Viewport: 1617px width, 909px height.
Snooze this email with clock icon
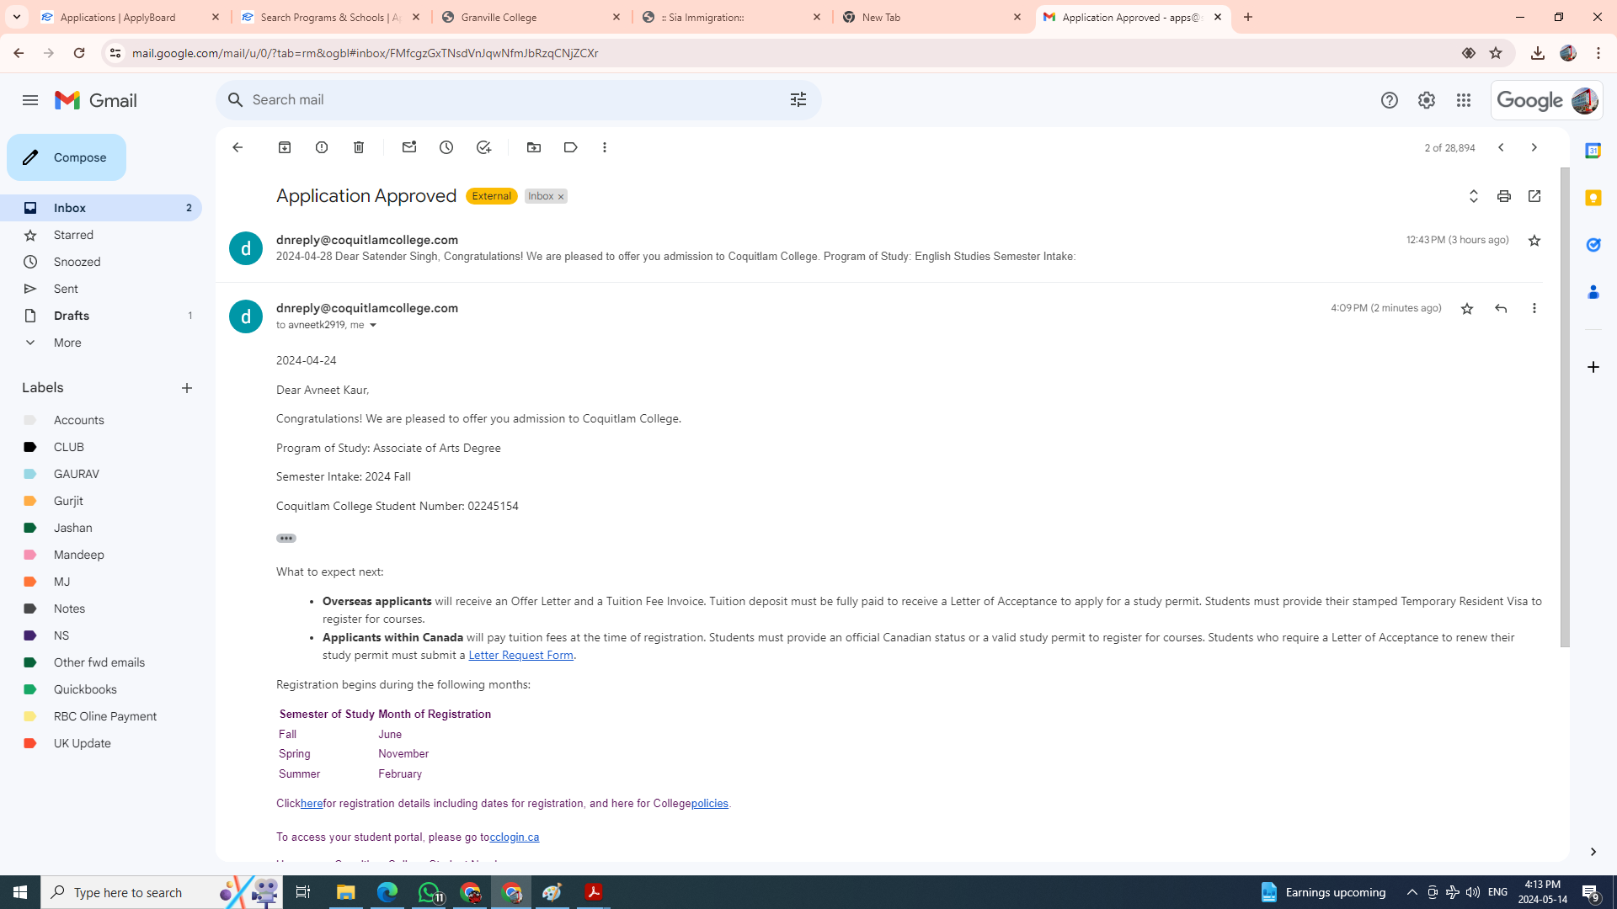(x=446, y=147)
